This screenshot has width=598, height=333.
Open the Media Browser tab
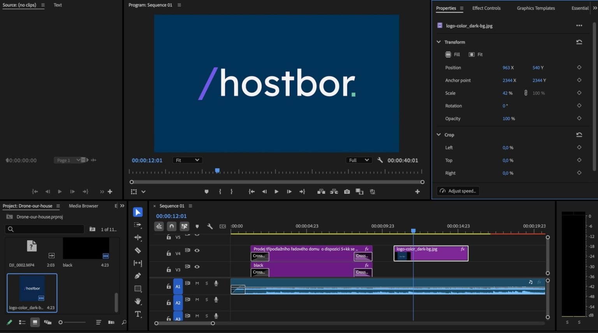[83, 206]
